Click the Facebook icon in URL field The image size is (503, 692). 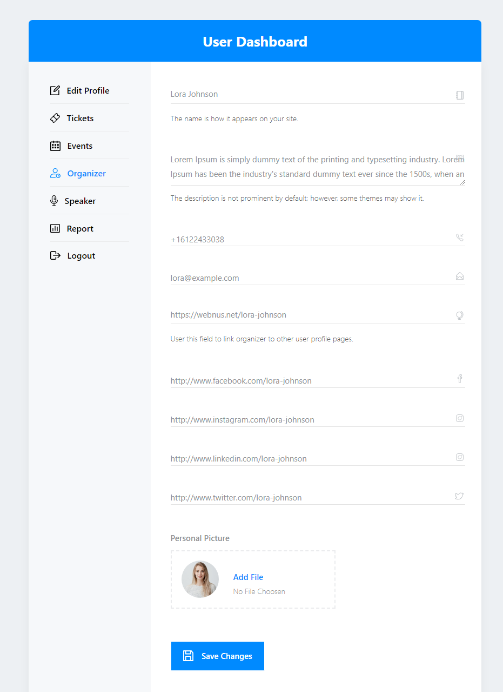(460, 379)
